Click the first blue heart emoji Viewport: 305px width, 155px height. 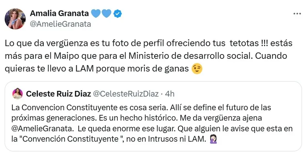click(x=95, y=14)
